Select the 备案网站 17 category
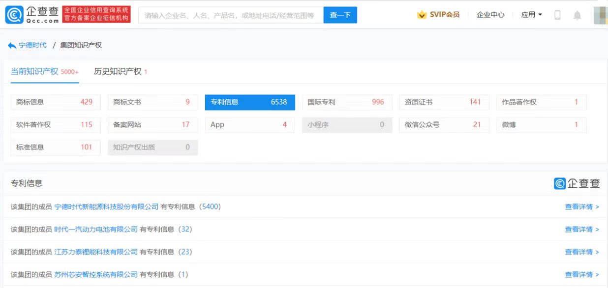This screenshot has height=288, width=608. pyautogui.click(x=152, y=125)
